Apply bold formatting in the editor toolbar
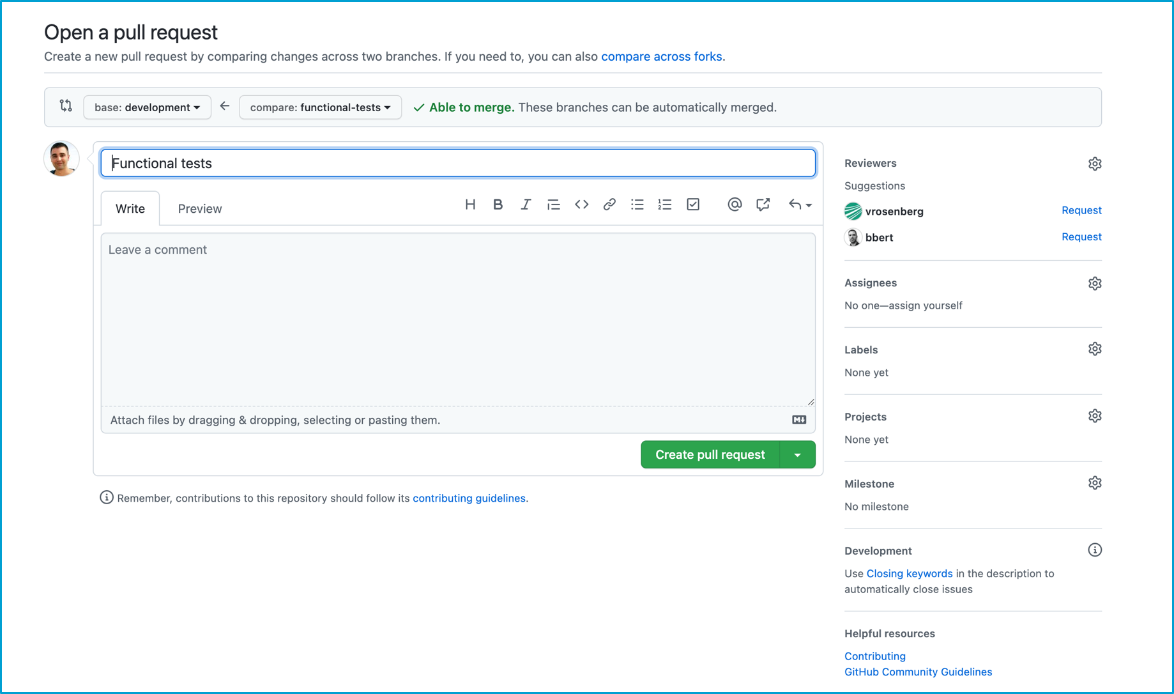The image size is (1174, 694). [x=498, y=204]
